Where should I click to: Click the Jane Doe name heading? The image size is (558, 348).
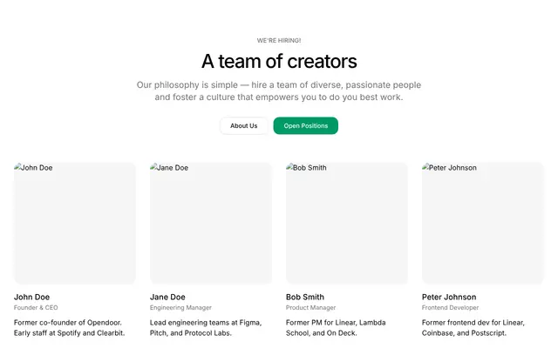[x=167, y=297]
